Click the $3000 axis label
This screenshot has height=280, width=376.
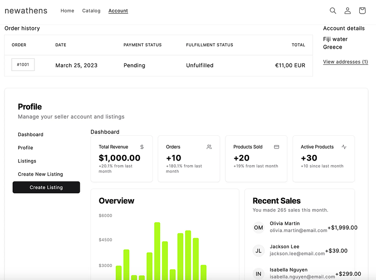pyautogui.click(x=105, y=266)
